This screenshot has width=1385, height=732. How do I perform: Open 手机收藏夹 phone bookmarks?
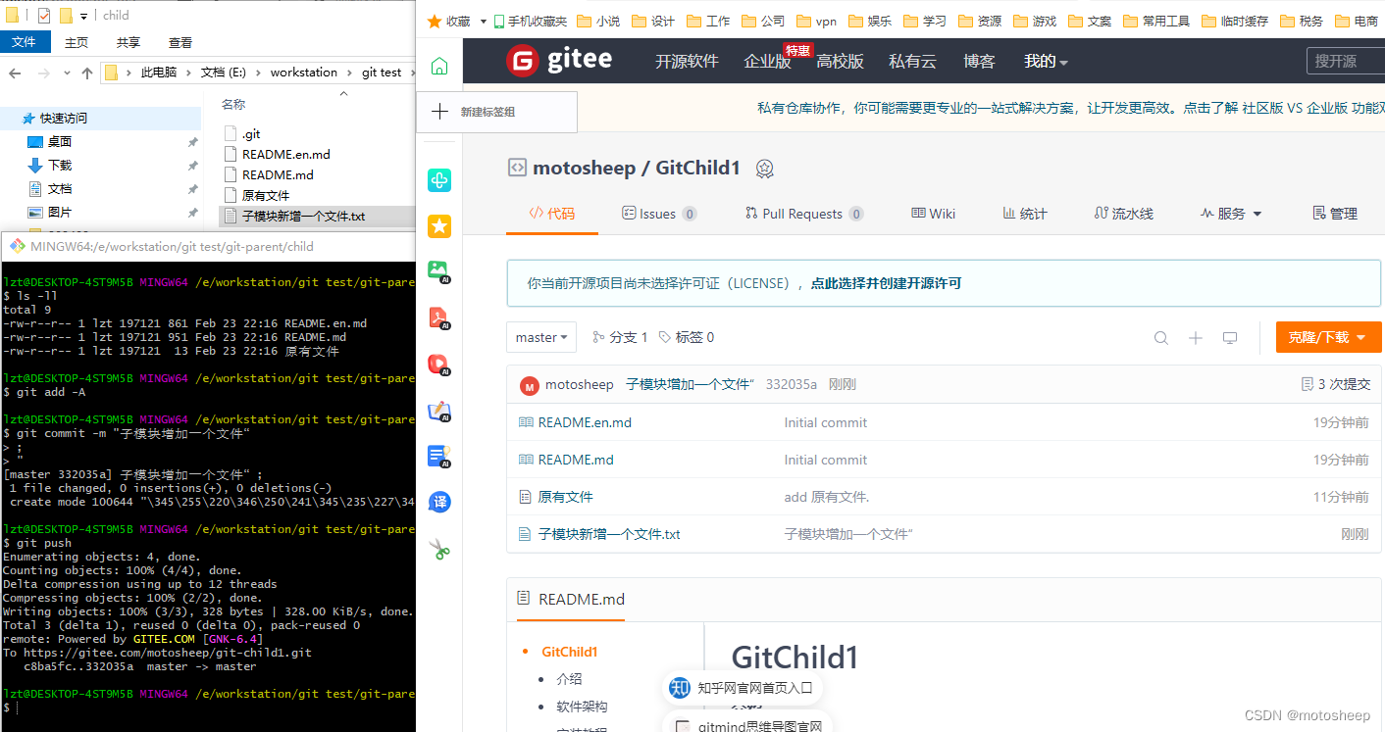[x=530, y=21]
